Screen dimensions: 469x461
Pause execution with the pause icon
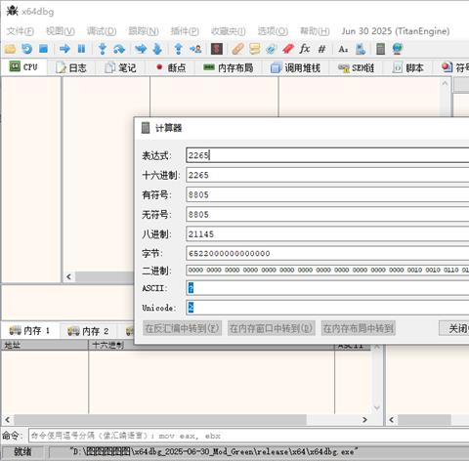pyautogui.click(x=81, y=49)
